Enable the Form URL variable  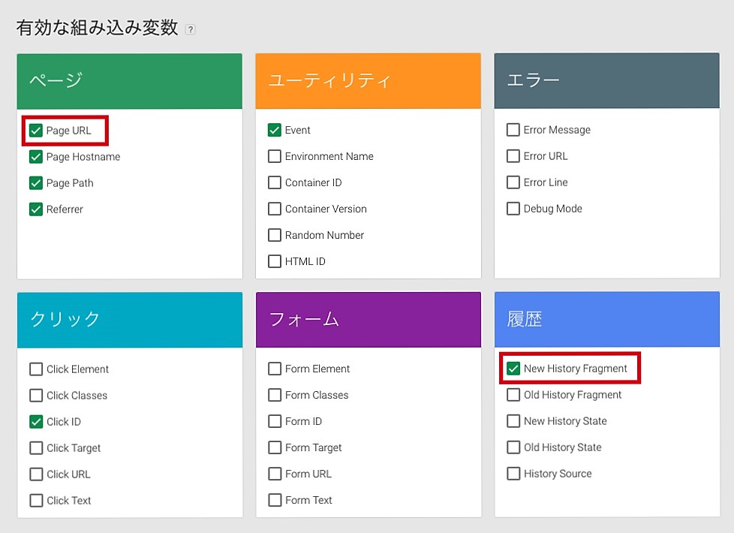(275, 474)
